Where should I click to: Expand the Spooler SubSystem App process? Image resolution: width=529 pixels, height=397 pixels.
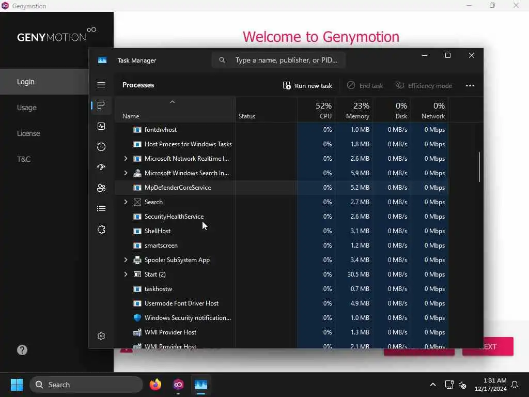point(126,260)
